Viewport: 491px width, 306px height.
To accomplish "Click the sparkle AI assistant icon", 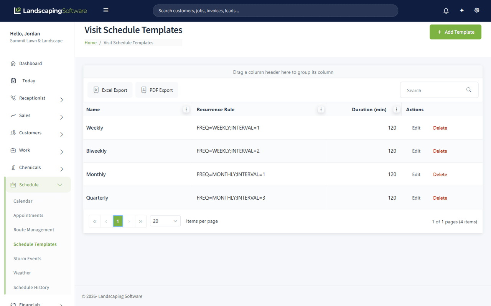I will (x=461, y=11).
